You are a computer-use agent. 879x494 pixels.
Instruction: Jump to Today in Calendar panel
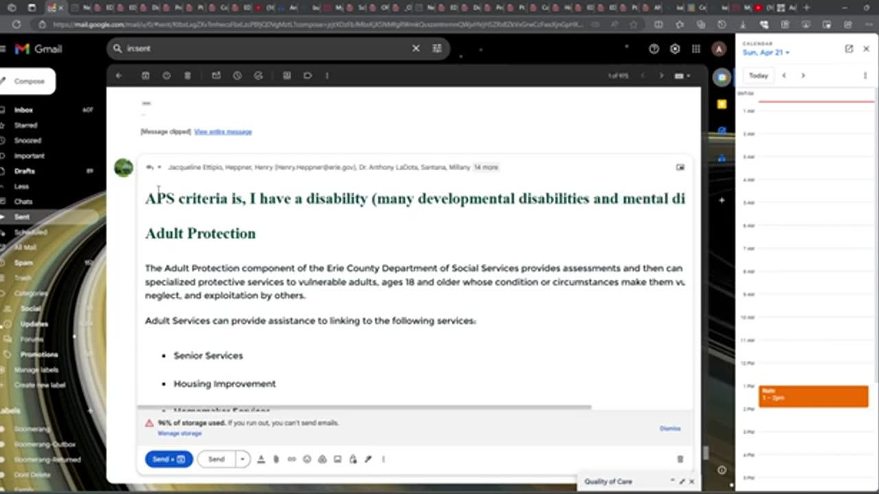pyautogui.click(x=758, y=75)
